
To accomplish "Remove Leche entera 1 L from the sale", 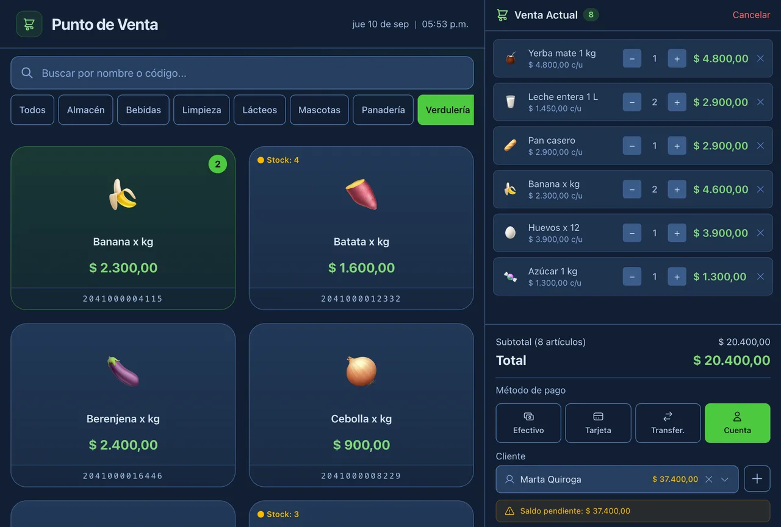I will (760, 102).
